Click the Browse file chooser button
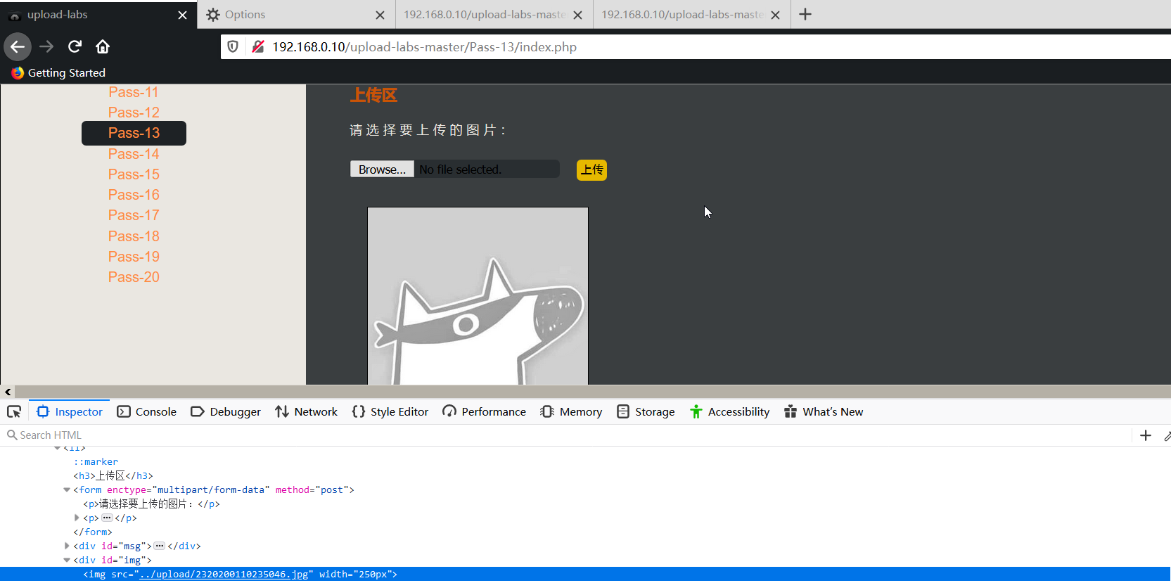This screenshot has height=583, width=1171. pyautogui.click(x=382, y=169)
